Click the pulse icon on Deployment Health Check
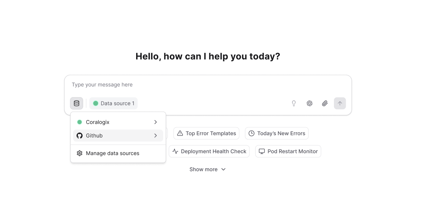The image size is (424, 215). click(175, 151)
